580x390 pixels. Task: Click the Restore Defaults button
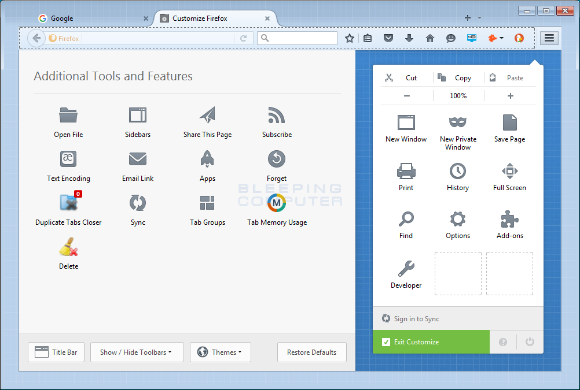pyautogui.click(x=312, y=352)
